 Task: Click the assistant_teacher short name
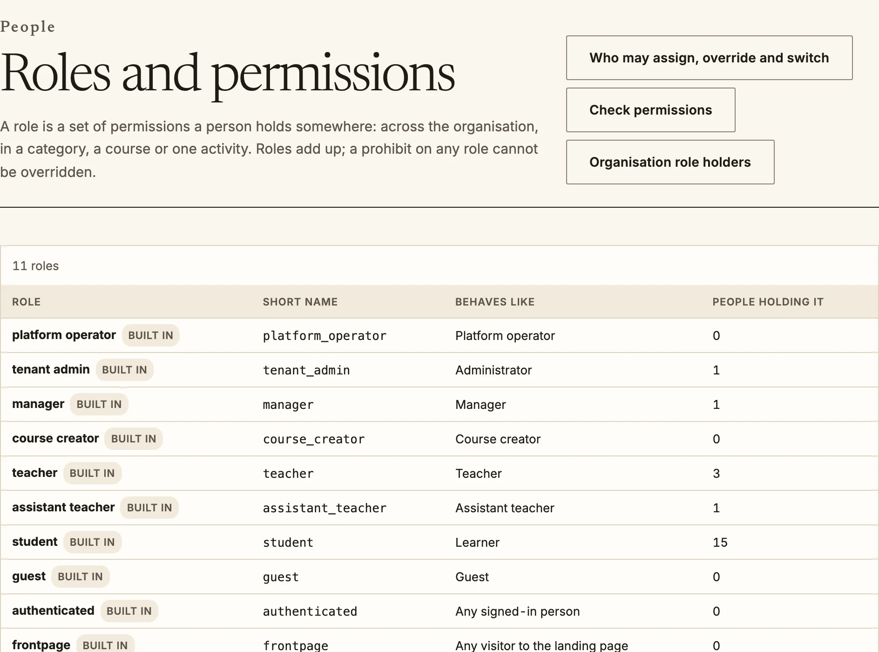pos(325,508)
